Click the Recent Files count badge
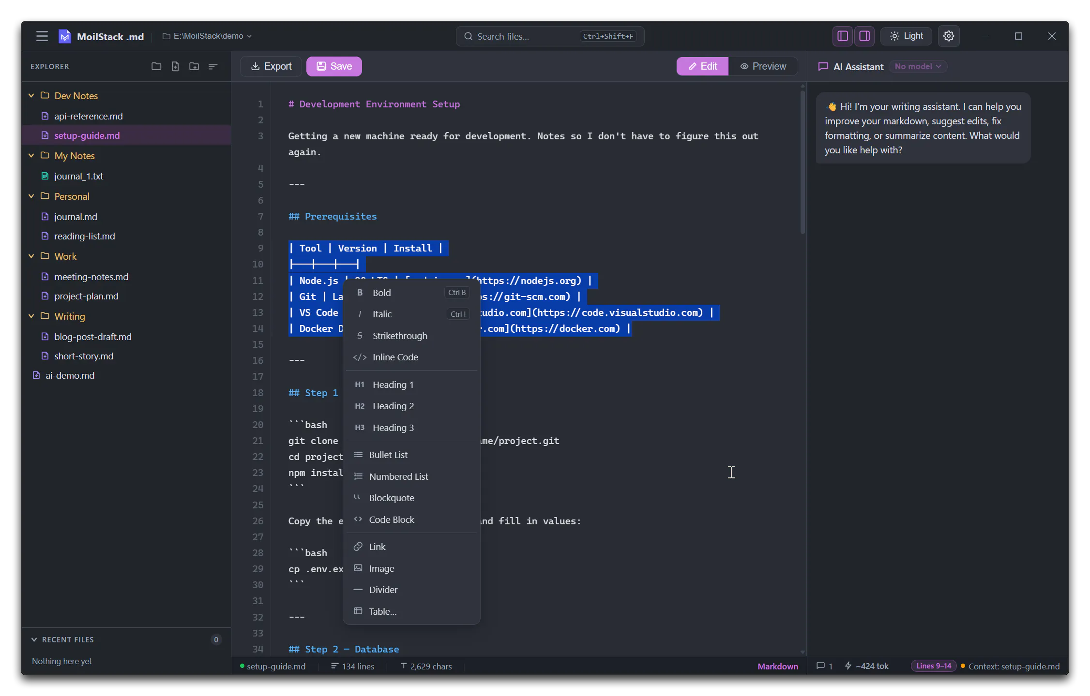 click(216, 639)
